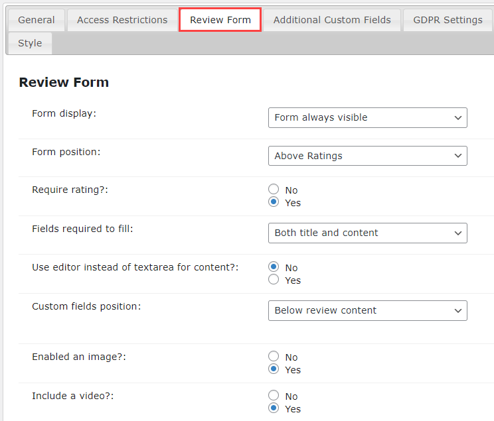
Task: Click the chevron arrow of Above Ratings select
Action: [457, 156]
